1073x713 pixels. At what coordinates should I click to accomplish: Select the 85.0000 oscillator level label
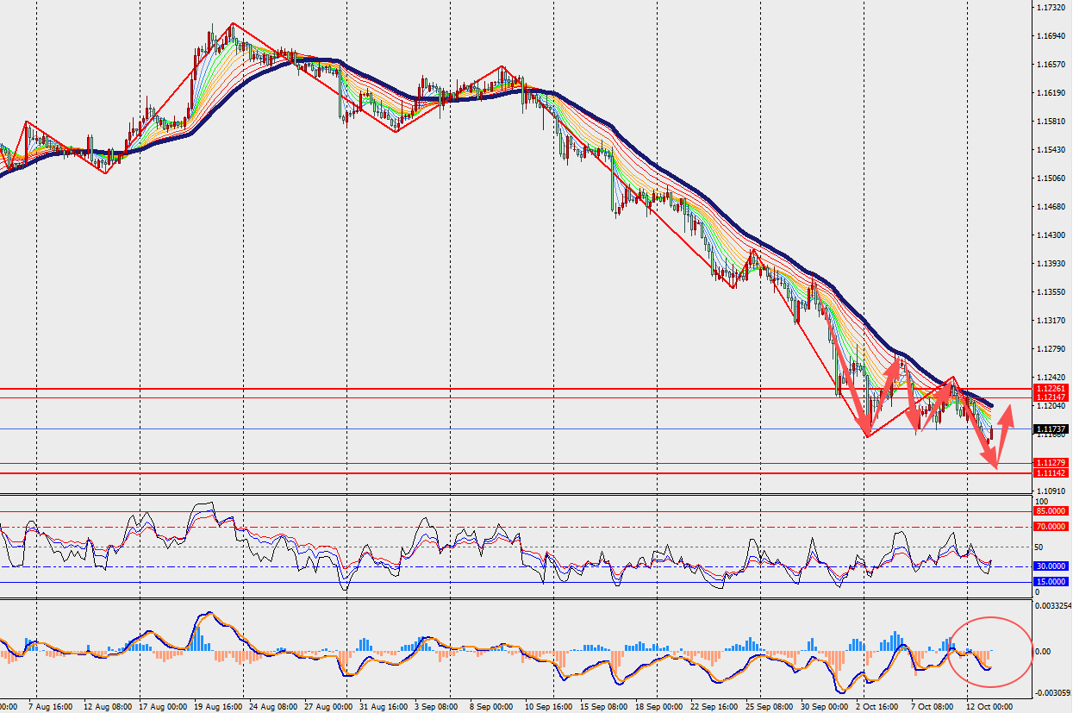click(1052, 511)
